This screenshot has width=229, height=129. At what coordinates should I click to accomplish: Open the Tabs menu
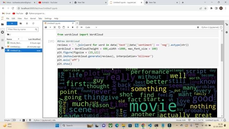[x=40, y=18]
